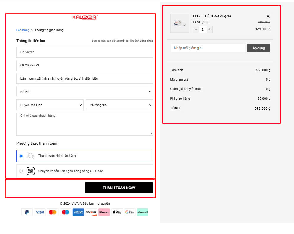294x234 pixels.
Task: Click the 'Đăng nhập' login link
Action: (146, 41)
